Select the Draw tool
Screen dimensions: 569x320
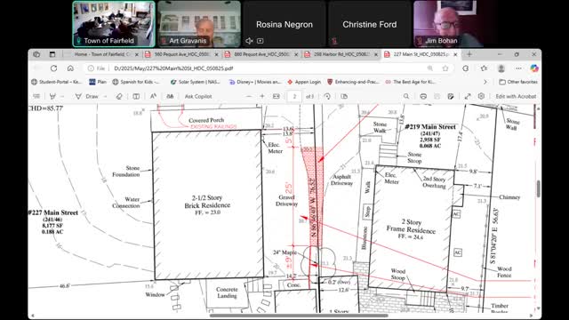[87, 97]
